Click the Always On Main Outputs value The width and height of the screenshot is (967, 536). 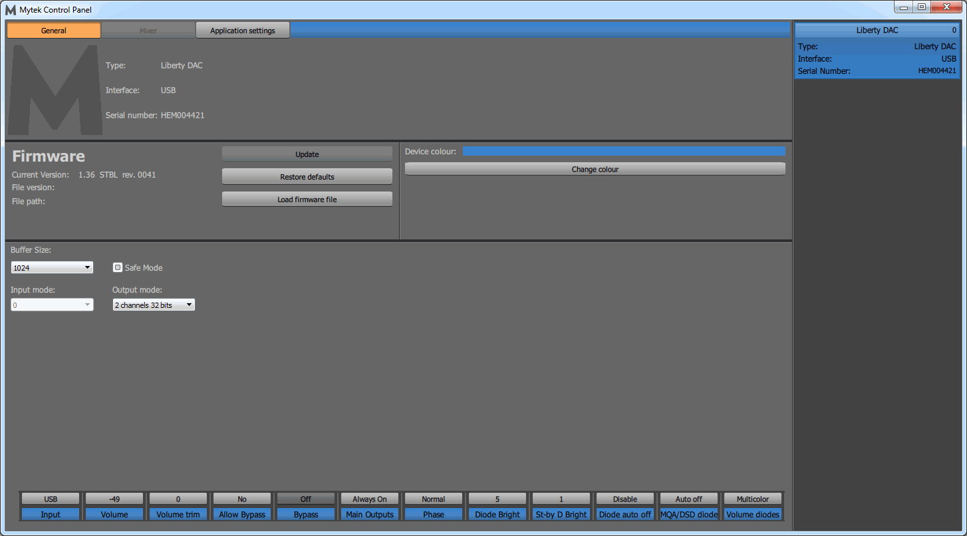click(370, 499)
